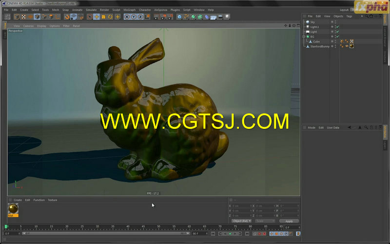Toggle the X axis lock
The image size is (390, 244).
(x=127, y=17)
